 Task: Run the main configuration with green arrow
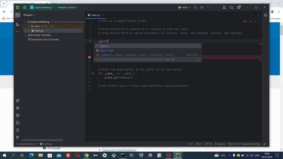(x=195, y=8)
